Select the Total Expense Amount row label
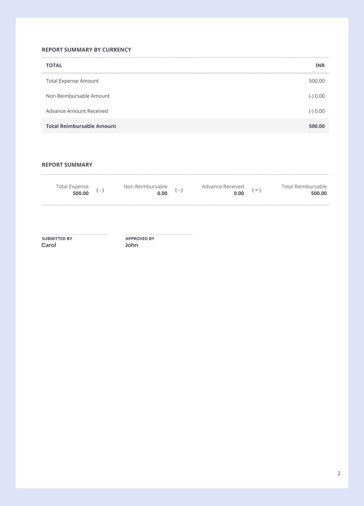 click(72, 81)
